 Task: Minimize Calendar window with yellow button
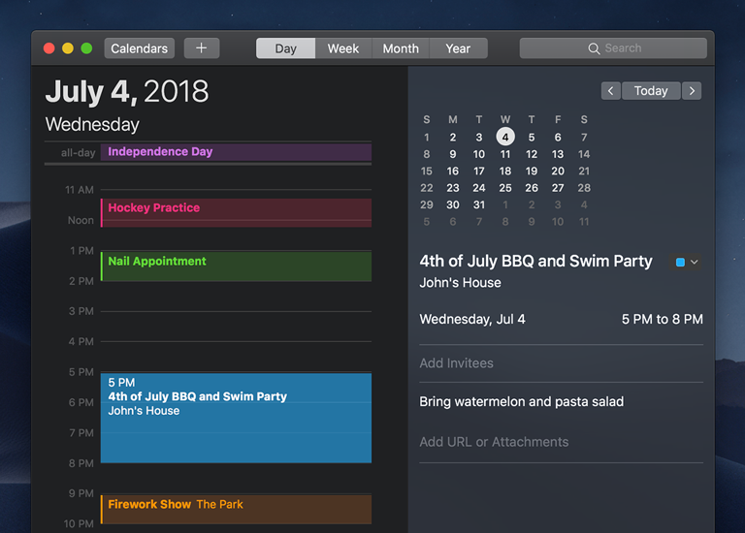click(68, 48)
